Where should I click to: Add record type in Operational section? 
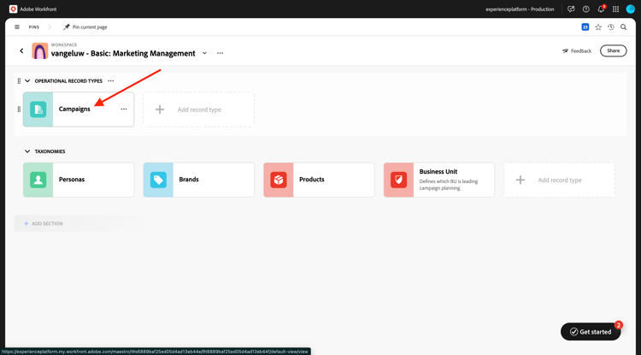click(198, 109)
